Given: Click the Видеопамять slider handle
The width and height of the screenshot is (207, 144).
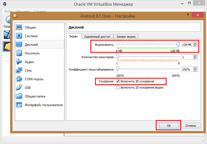Looking at the screenshot, I should tap(178, 44).
